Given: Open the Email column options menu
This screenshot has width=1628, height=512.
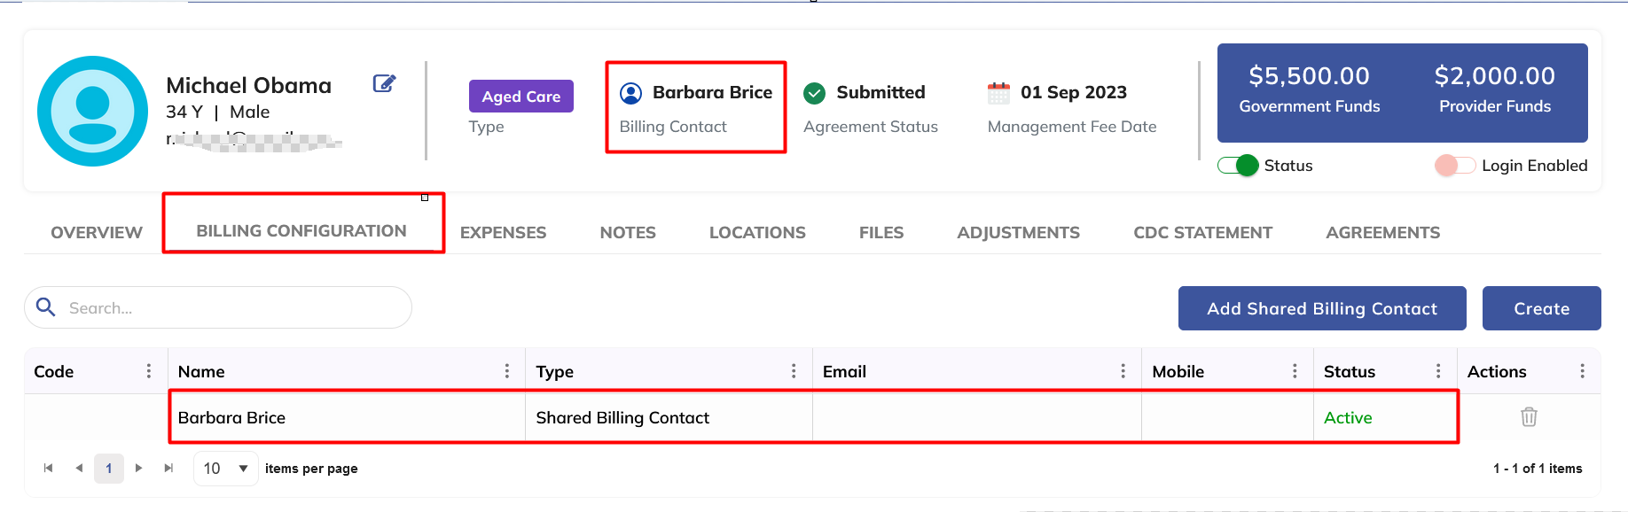Looking at the screenshot, I should [x=1123, y=371].
